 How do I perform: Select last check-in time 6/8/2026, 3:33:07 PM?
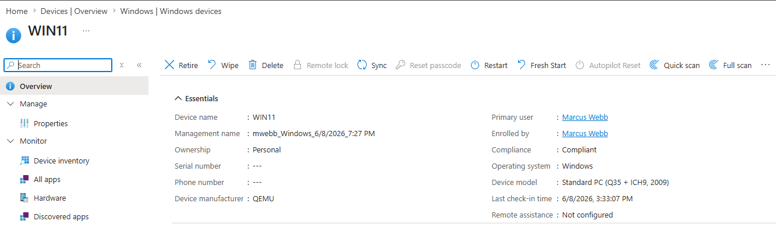pos(597,198)
